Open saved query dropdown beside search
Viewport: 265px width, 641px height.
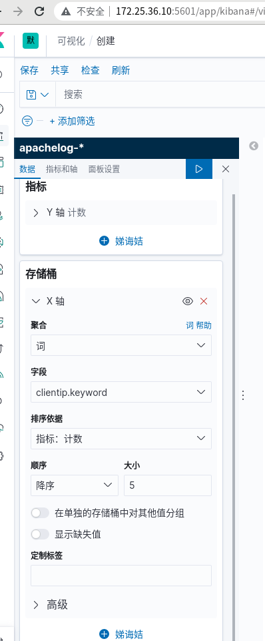(x=37, y=95)
